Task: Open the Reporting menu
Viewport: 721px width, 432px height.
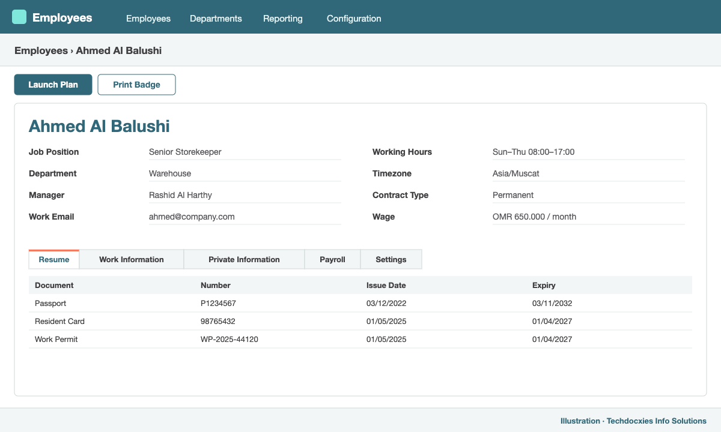Action: click(x=283, y=19)
